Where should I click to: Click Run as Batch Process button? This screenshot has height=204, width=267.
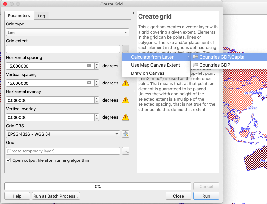tap(56, 196)
